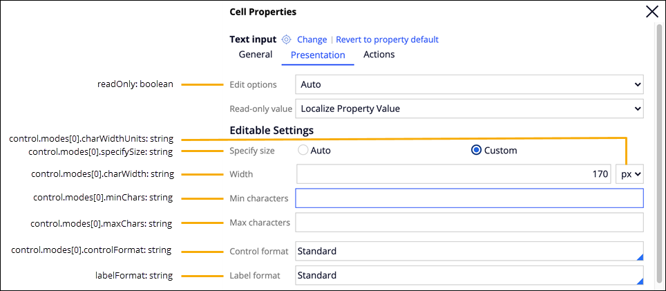Image resolution: width=666 pixels, height=291 pixels.
Task: Switch to the General tab
Action: pyautogui.click(x=256, y=55)
